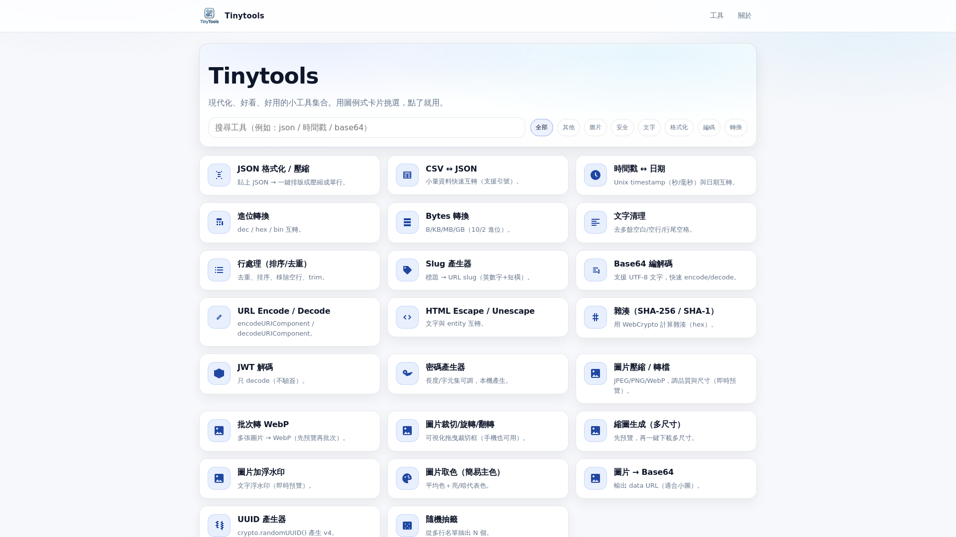Click the 批次轉 WebP image icon

tap(219, 431)
